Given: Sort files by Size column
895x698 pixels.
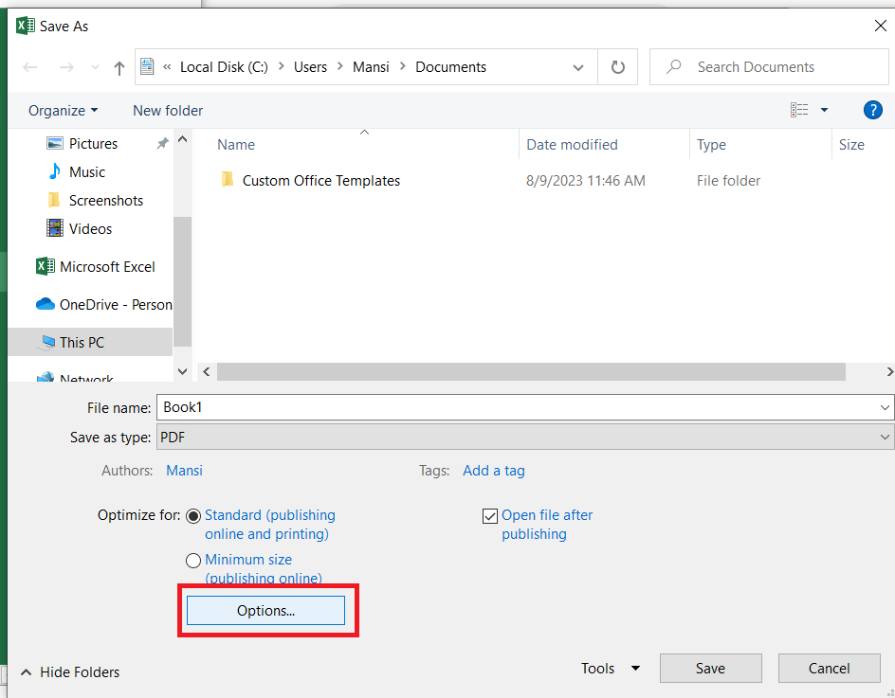Looking at the screenshot, I should coord(851,145).
